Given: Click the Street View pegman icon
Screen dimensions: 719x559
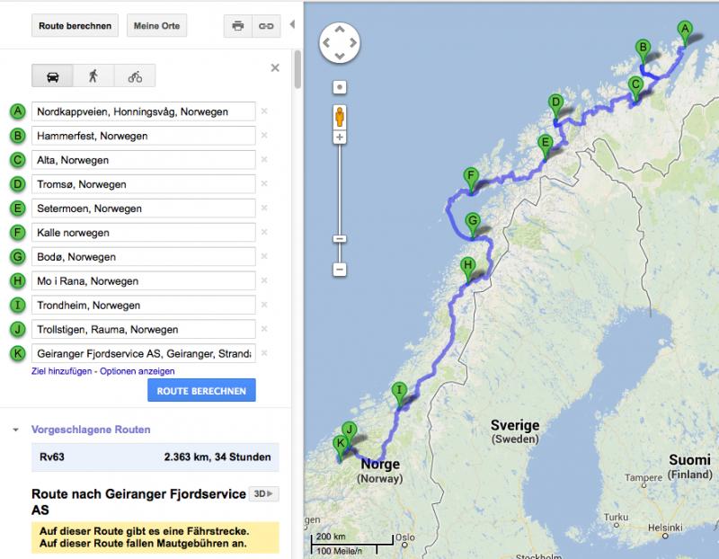Looking at the screenshot, I should pyautogui.click(x=340, y=117).
